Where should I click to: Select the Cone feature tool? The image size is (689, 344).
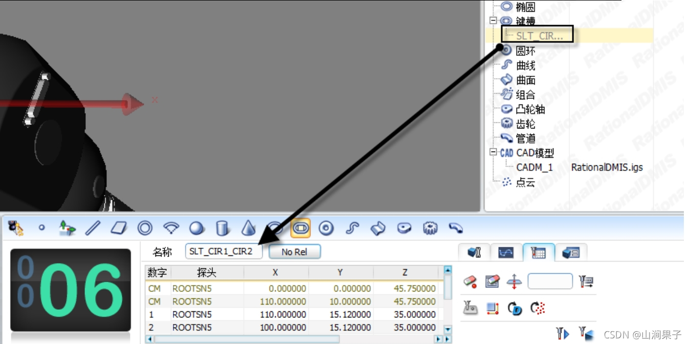[x=249, y=228]
